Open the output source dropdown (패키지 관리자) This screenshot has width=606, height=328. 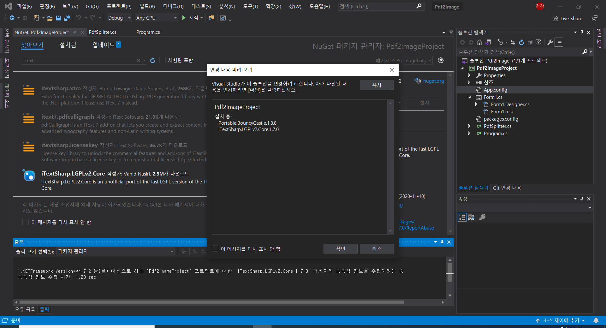pos(116,251)
